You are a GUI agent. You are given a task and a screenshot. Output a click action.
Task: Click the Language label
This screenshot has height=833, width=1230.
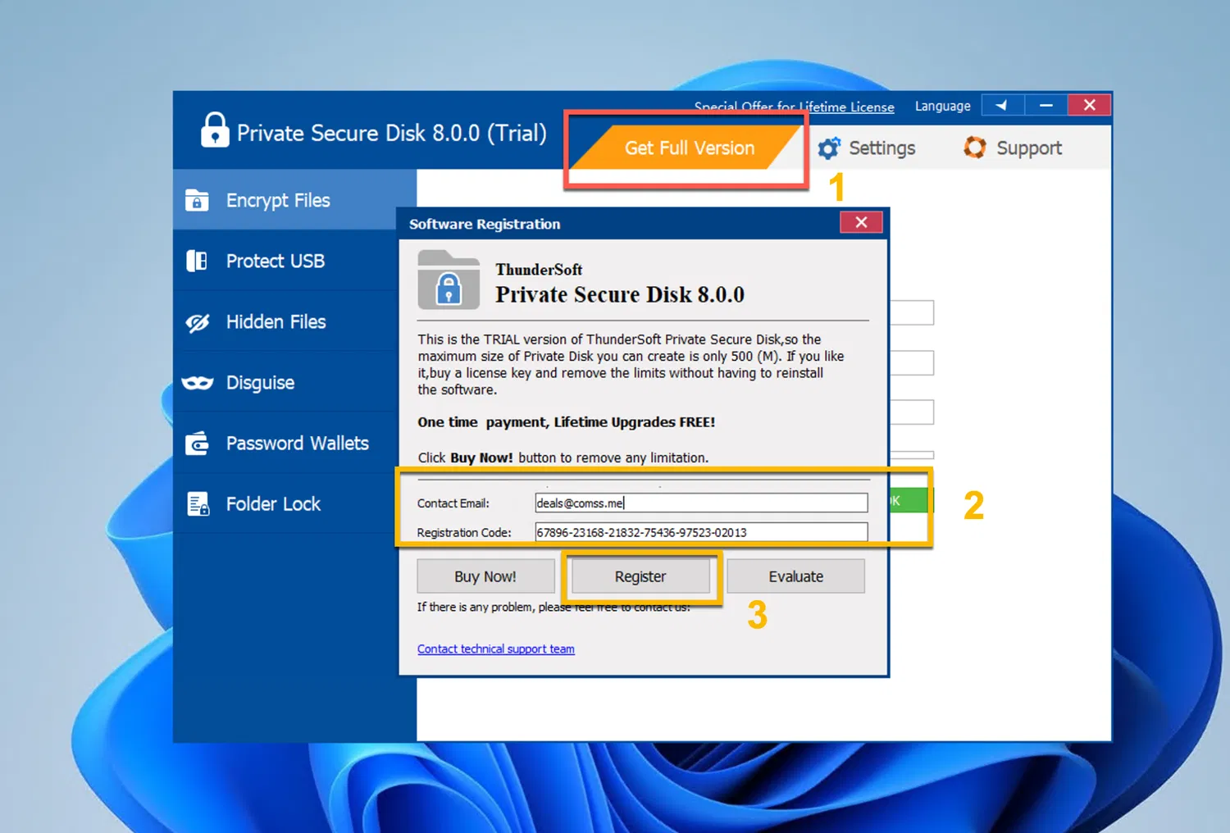[x=942, y=106]
